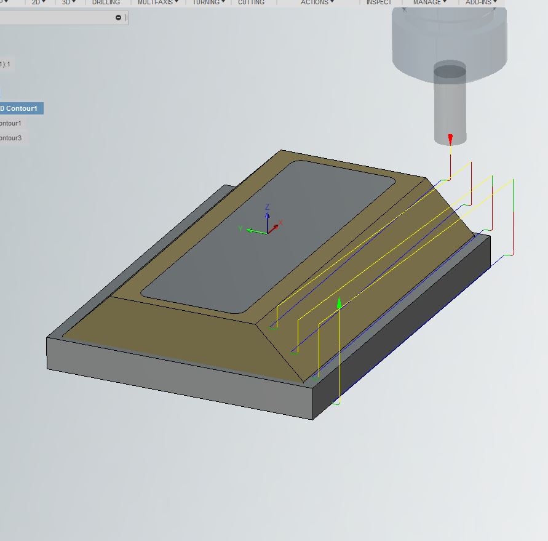Open the MANAGE menu

pos(428,2)
